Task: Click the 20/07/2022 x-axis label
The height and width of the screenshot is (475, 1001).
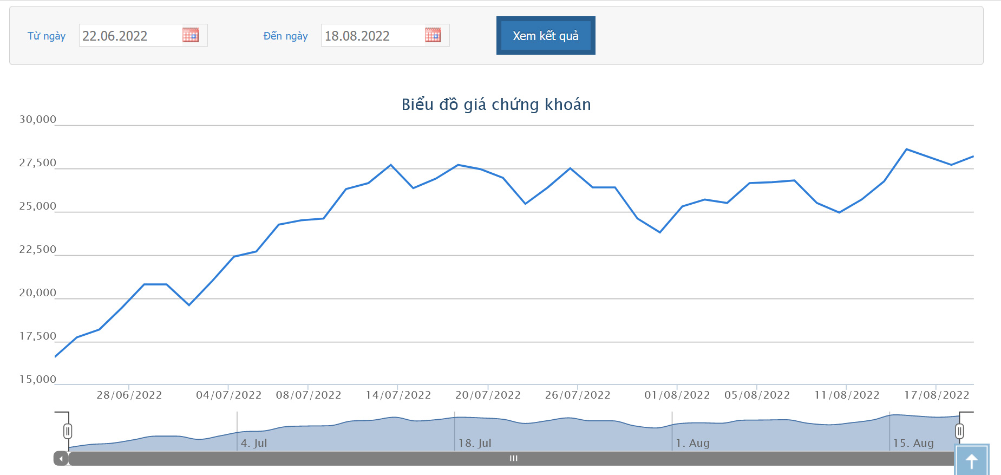Action: pyautogui.click(x=488, y=395)
